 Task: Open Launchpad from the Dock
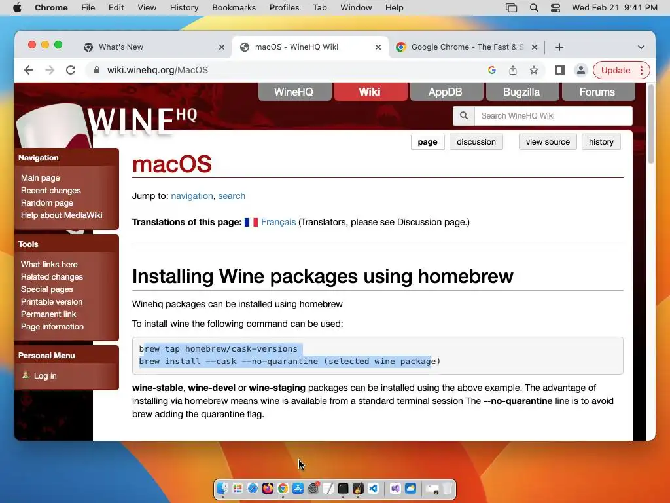point(238,489)
